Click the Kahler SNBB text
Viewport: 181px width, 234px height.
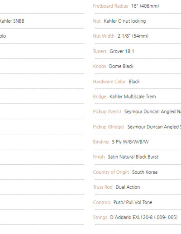(x=12, y=21)
